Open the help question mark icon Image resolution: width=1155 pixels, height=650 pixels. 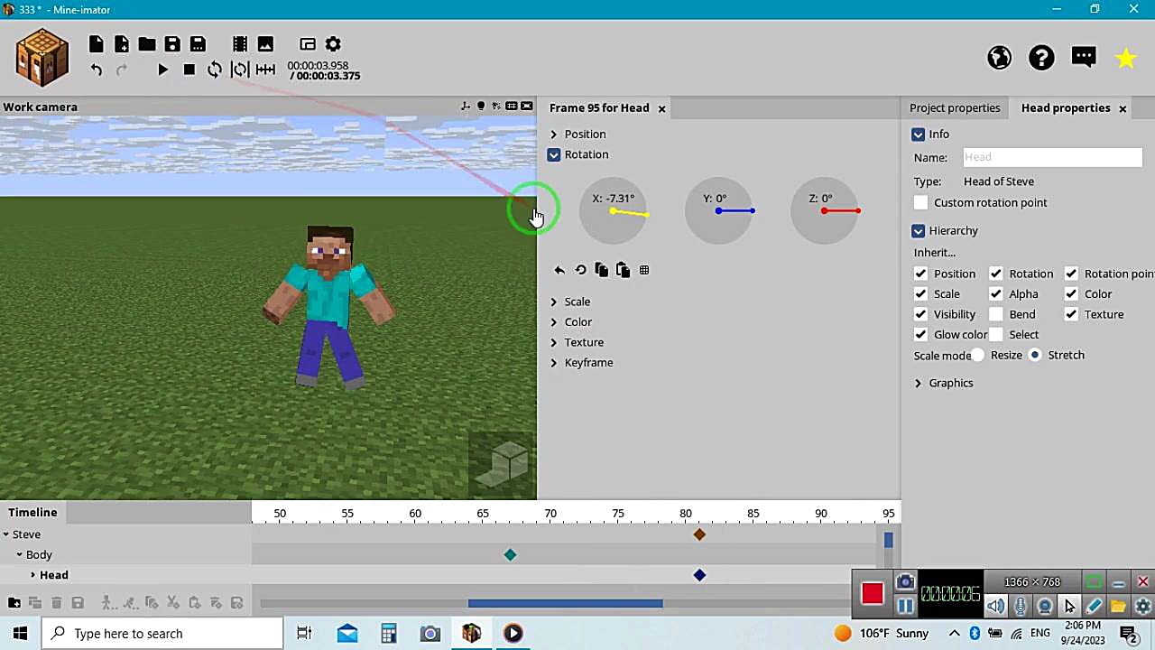[x=1041, y=58]
